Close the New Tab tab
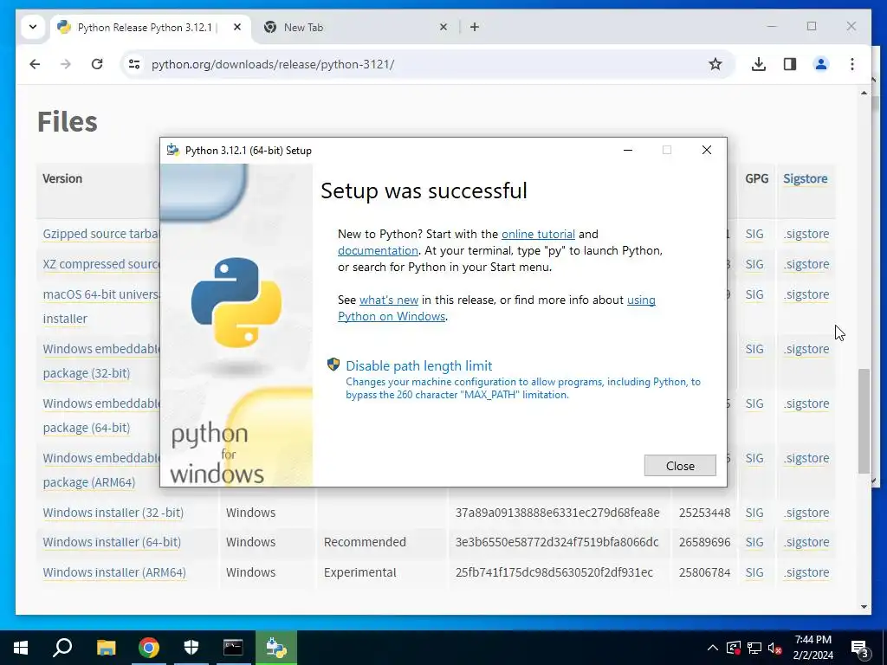 443,27
